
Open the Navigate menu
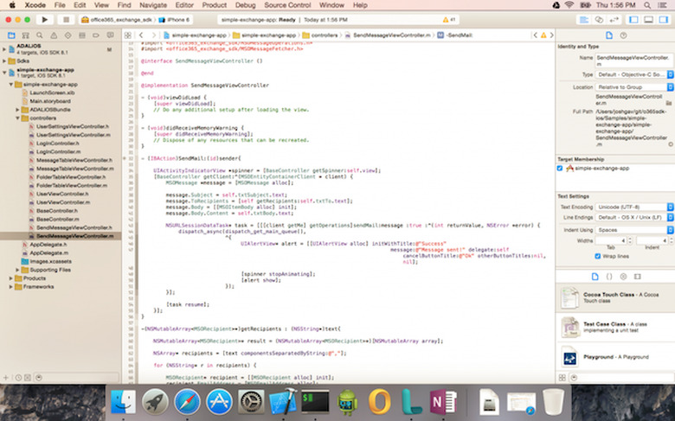(153, 5)
